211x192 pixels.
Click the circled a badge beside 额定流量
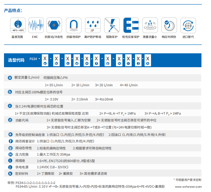click(10, 78)
